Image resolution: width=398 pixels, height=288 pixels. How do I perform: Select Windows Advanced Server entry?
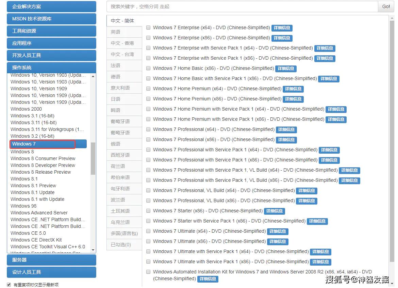(39, 213)
